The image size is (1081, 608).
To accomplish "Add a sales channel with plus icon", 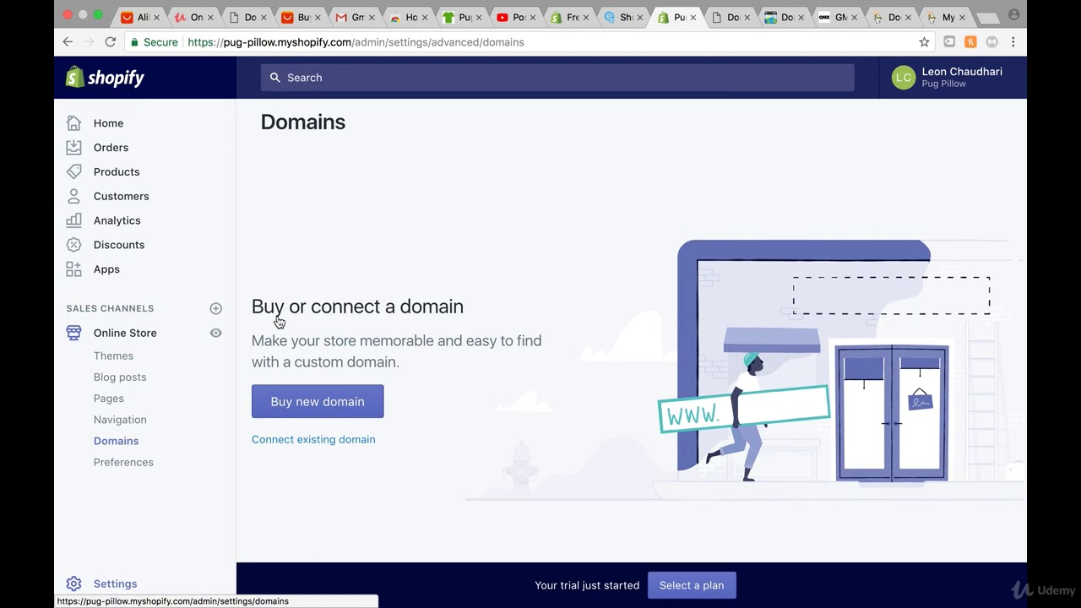I will coord(215,309).
